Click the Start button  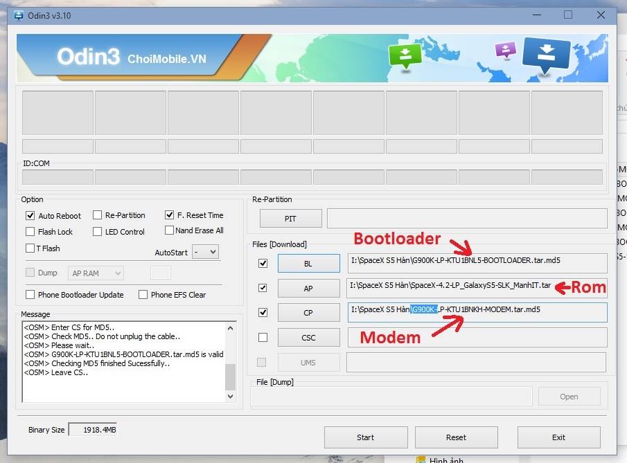366,437
